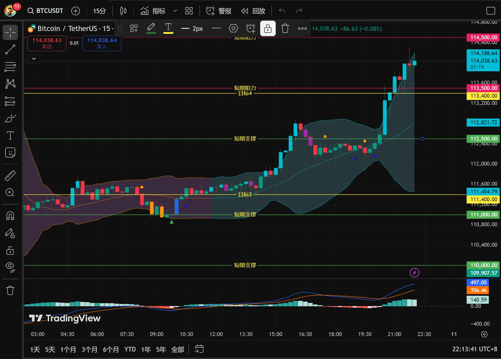Screen dimensions: 501x359
Task: Open the user profile avatar menu
Action: click(10, 11)
